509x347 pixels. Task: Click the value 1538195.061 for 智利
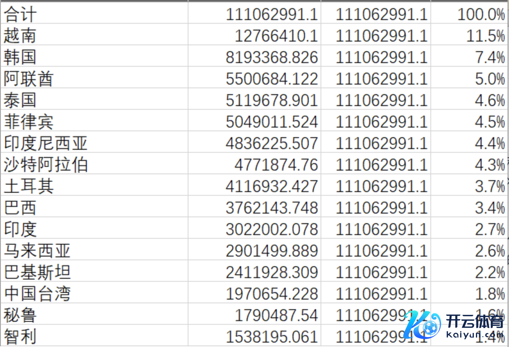(x=272, y=337)
